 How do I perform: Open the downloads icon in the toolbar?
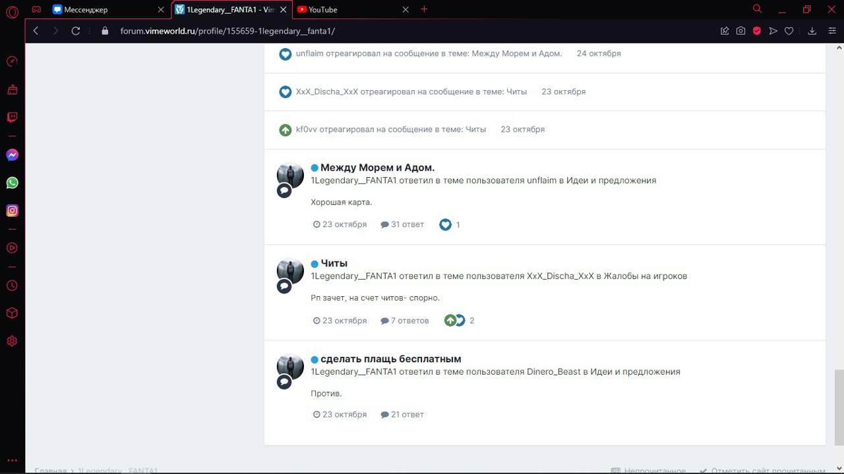click(x=812, y=31)
